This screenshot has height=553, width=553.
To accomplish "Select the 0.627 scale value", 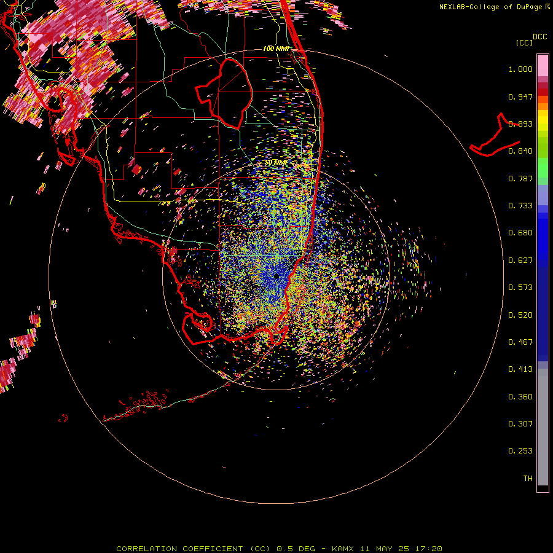I will (520, 261).
